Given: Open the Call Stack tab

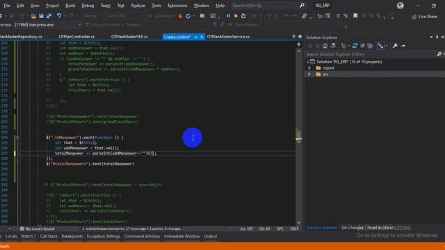Looking at the screenshot, I should click(49, 236).
